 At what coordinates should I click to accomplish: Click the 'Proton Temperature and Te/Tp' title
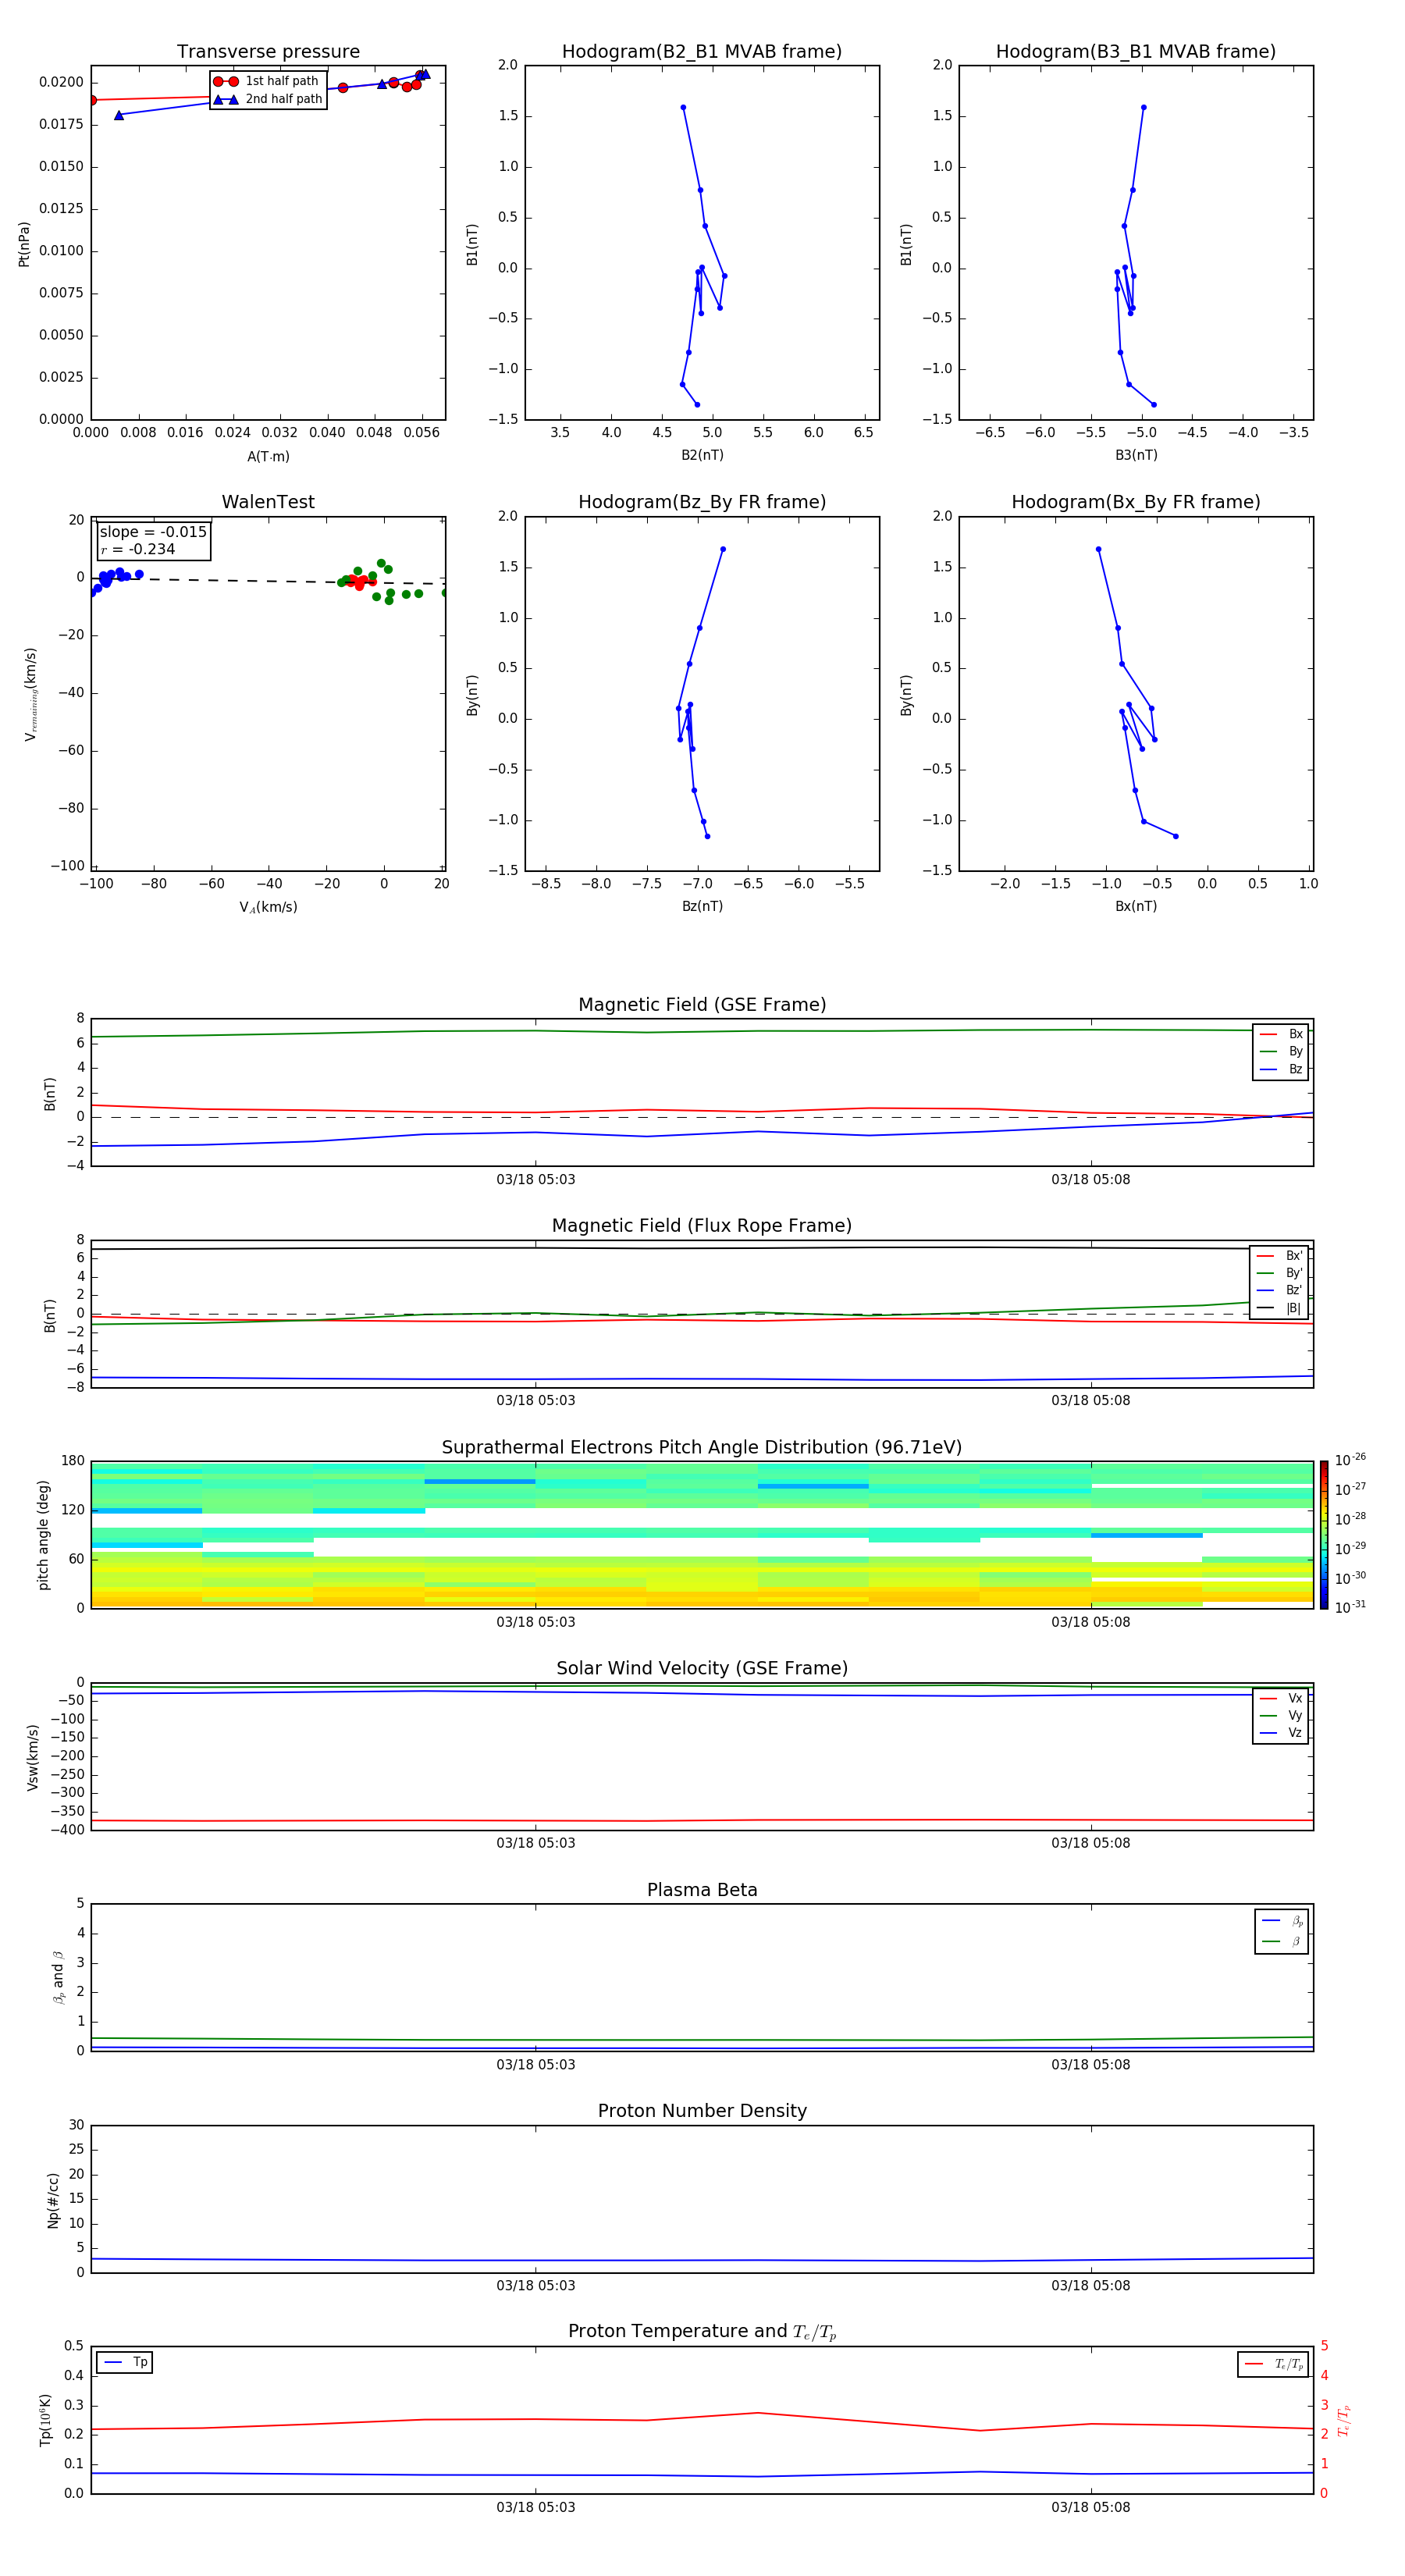(x=702, y=2332)
